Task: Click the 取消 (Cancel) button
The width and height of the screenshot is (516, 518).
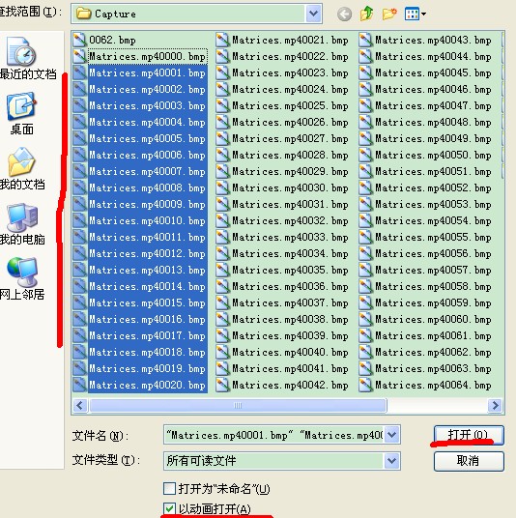Action: point(469,461)
